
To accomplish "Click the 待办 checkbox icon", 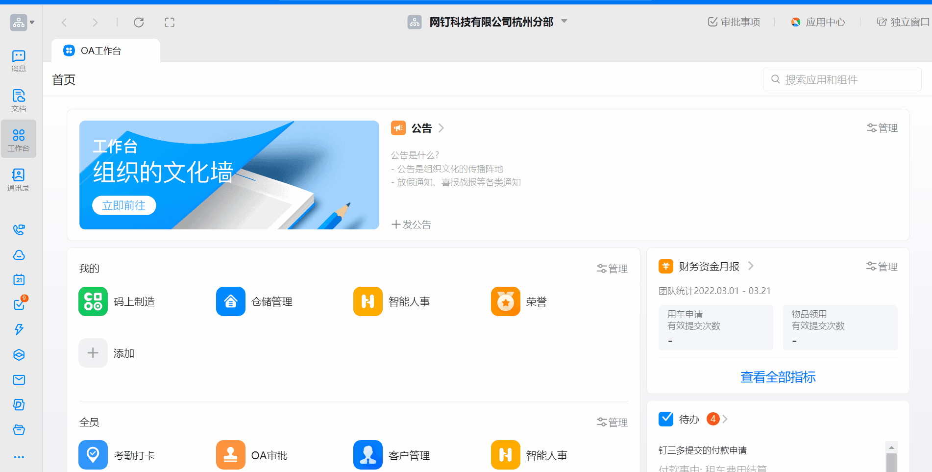I will click(x=666, y=419).
